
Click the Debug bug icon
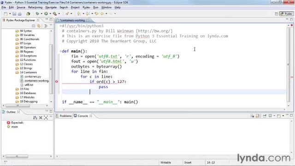pyautogui.click(x=37, y=13)
